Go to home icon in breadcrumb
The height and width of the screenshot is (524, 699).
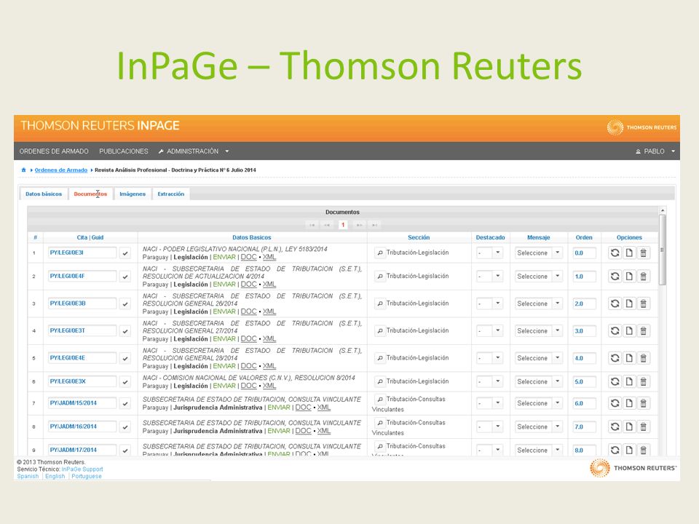pos(23,170)
